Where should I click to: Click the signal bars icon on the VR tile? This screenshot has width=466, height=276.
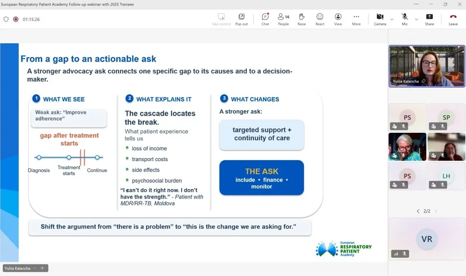(396, 254)
